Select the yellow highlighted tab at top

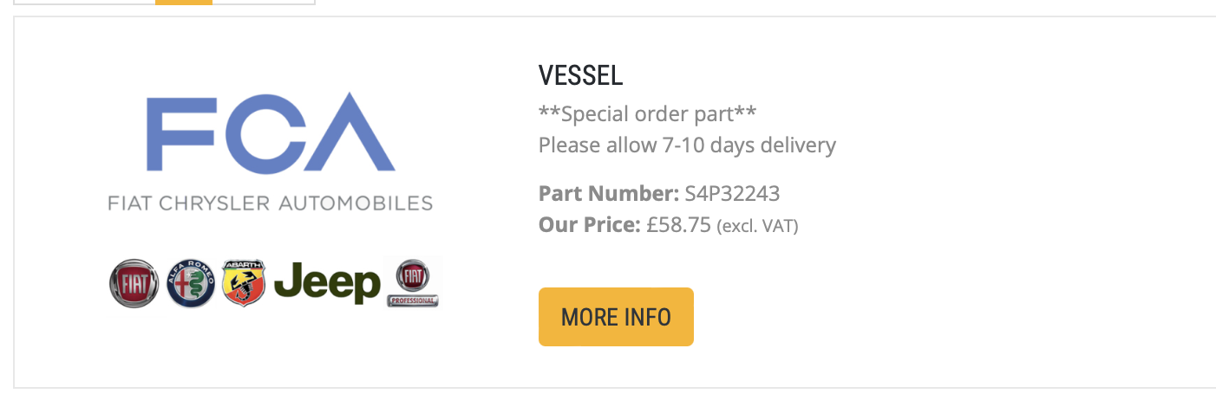coord(184,3)
